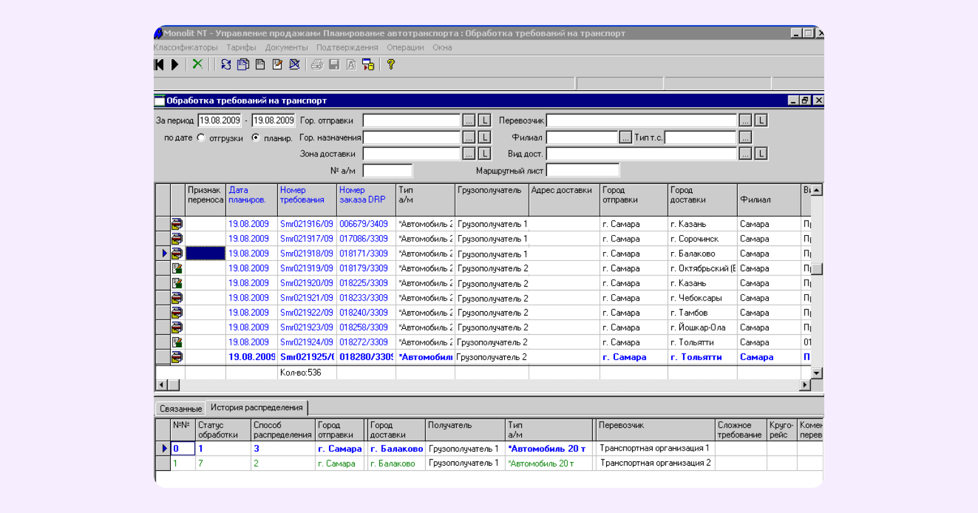Click the floppy disk save icon
978x513 pixels.
coord(335,64)
